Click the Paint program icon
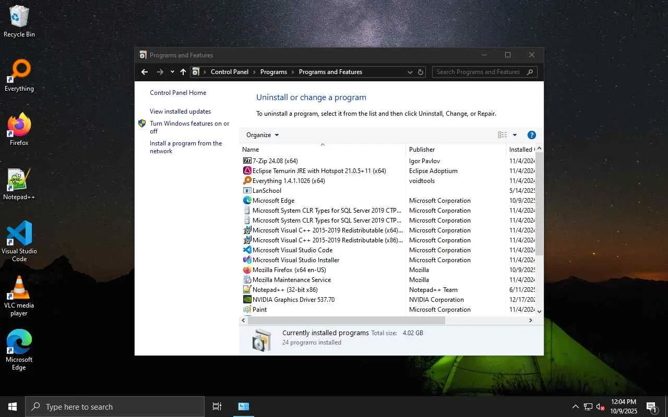Image resolution: width=668 pixels, height=417 pixels. coord(247,310)
